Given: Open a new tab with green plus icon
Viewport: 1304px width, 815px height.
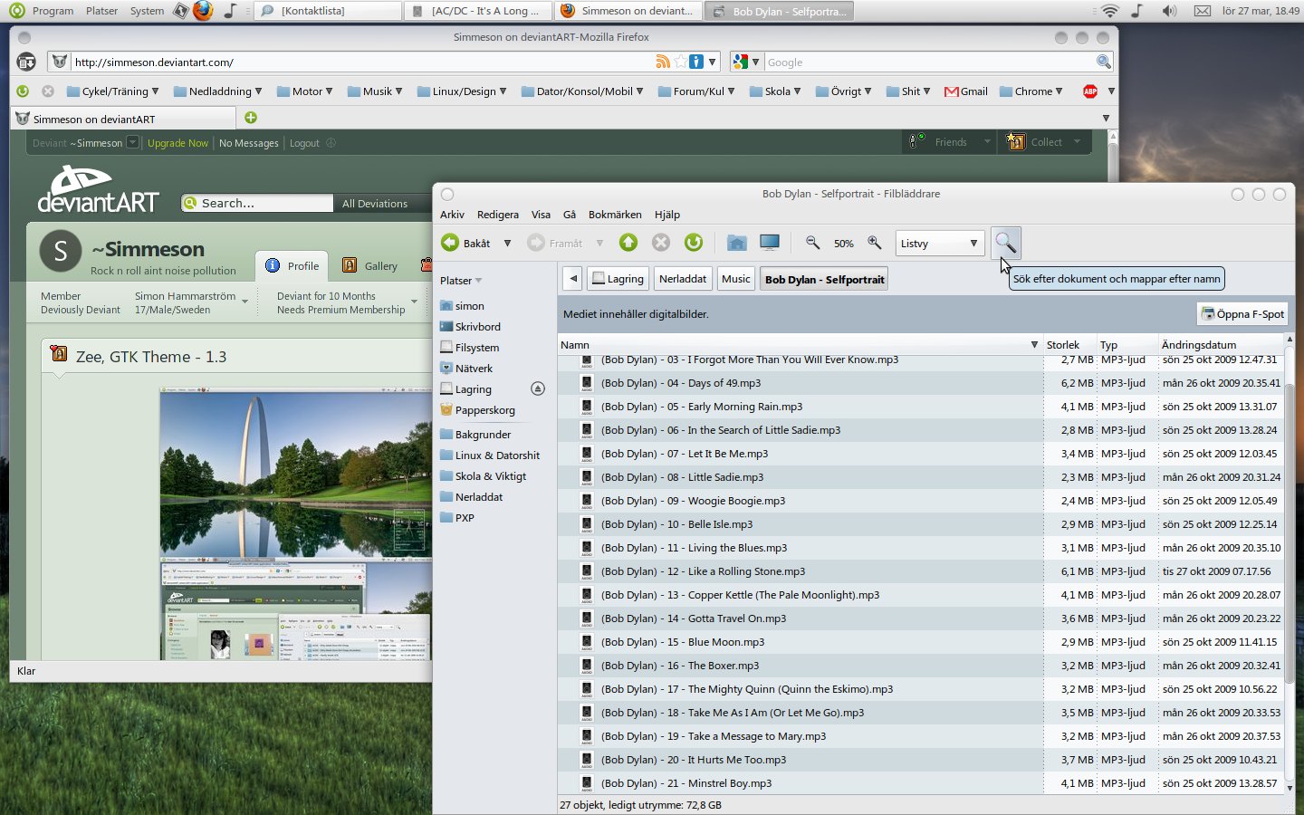Looking at the screenshot, I should pos(251,118).
